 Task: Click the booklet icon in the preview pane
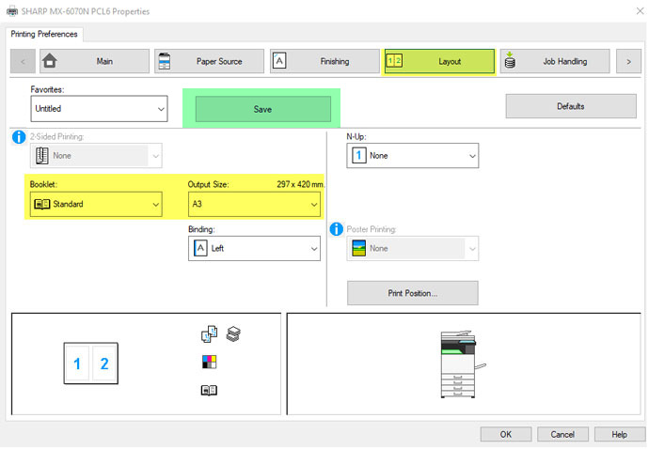tap(209, 390)
